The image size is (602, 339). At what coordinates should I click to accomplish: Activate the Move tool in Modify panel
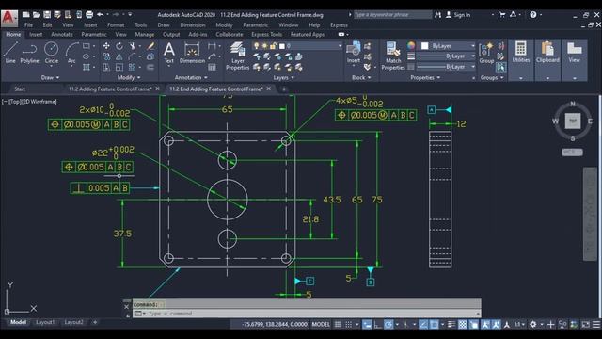(106, 46)
